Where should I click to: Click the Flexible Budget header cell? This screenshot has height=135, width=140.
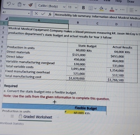86,108
